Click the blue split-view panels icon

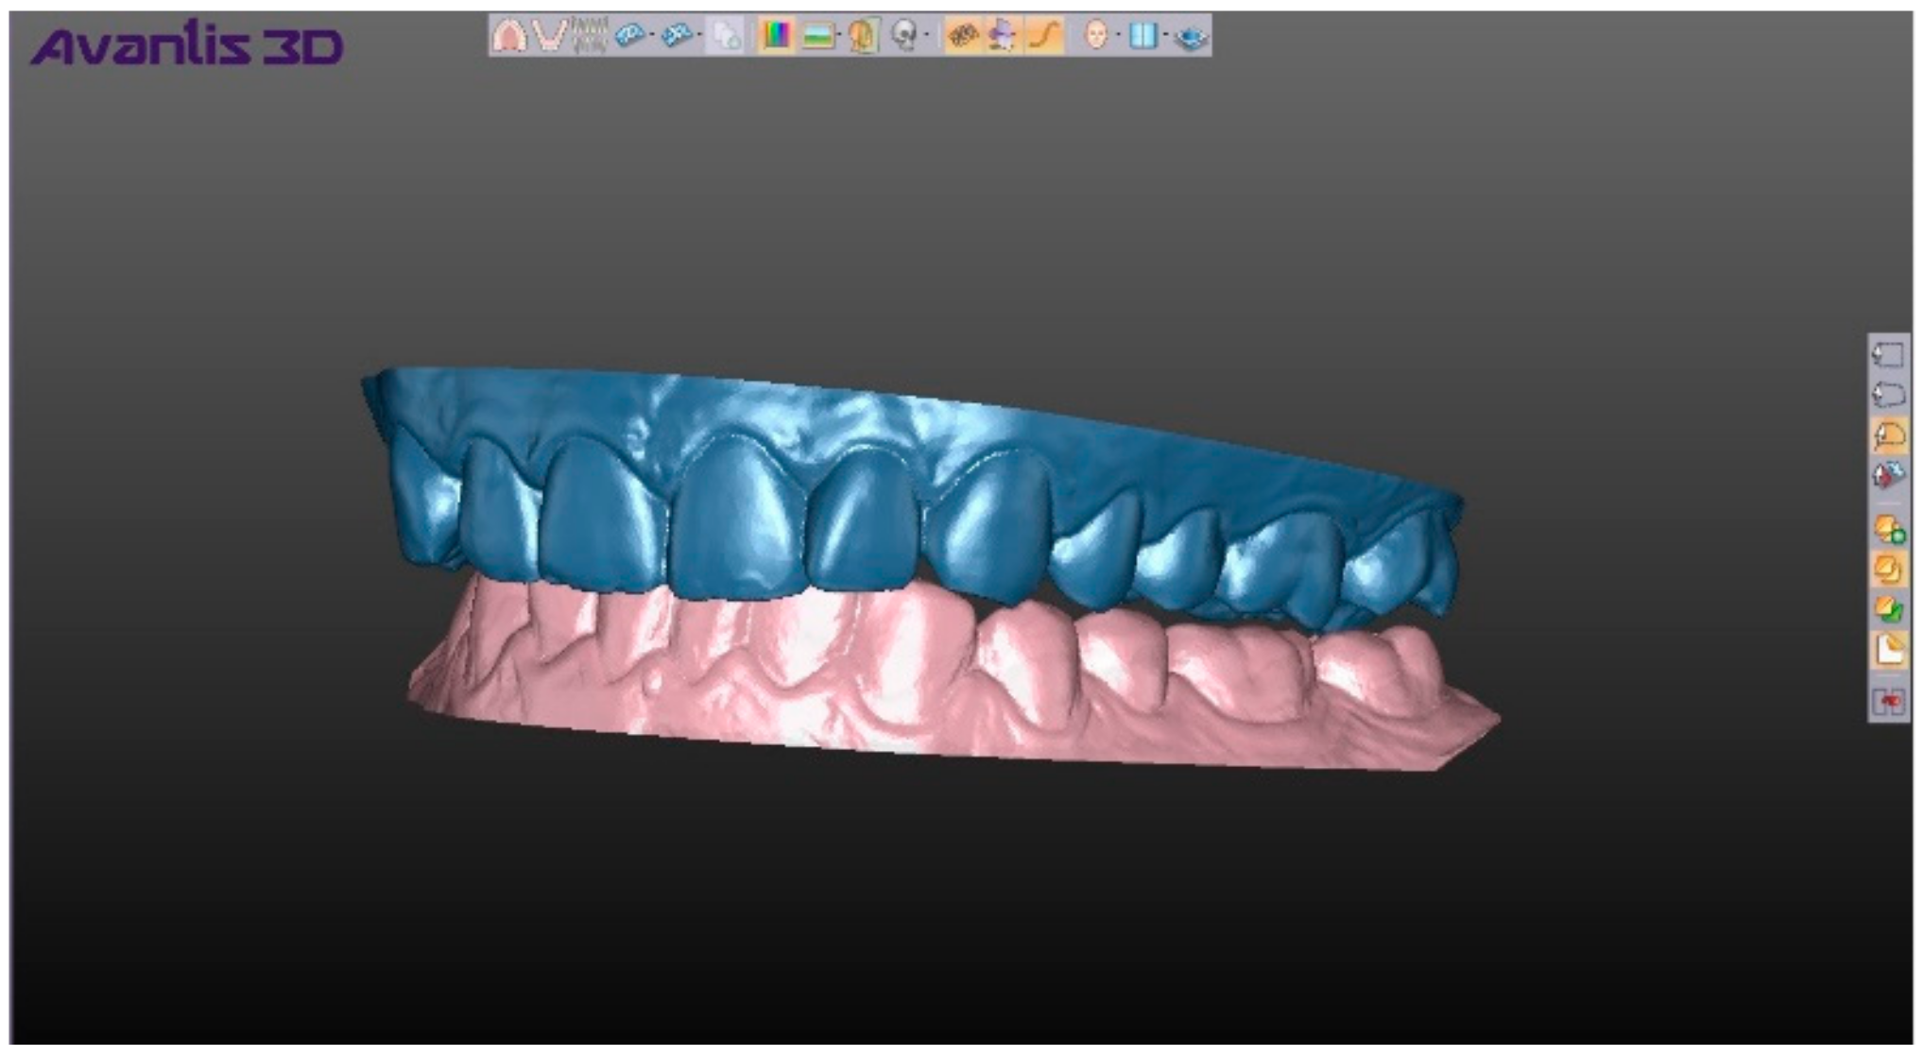tap(1142, 37)
